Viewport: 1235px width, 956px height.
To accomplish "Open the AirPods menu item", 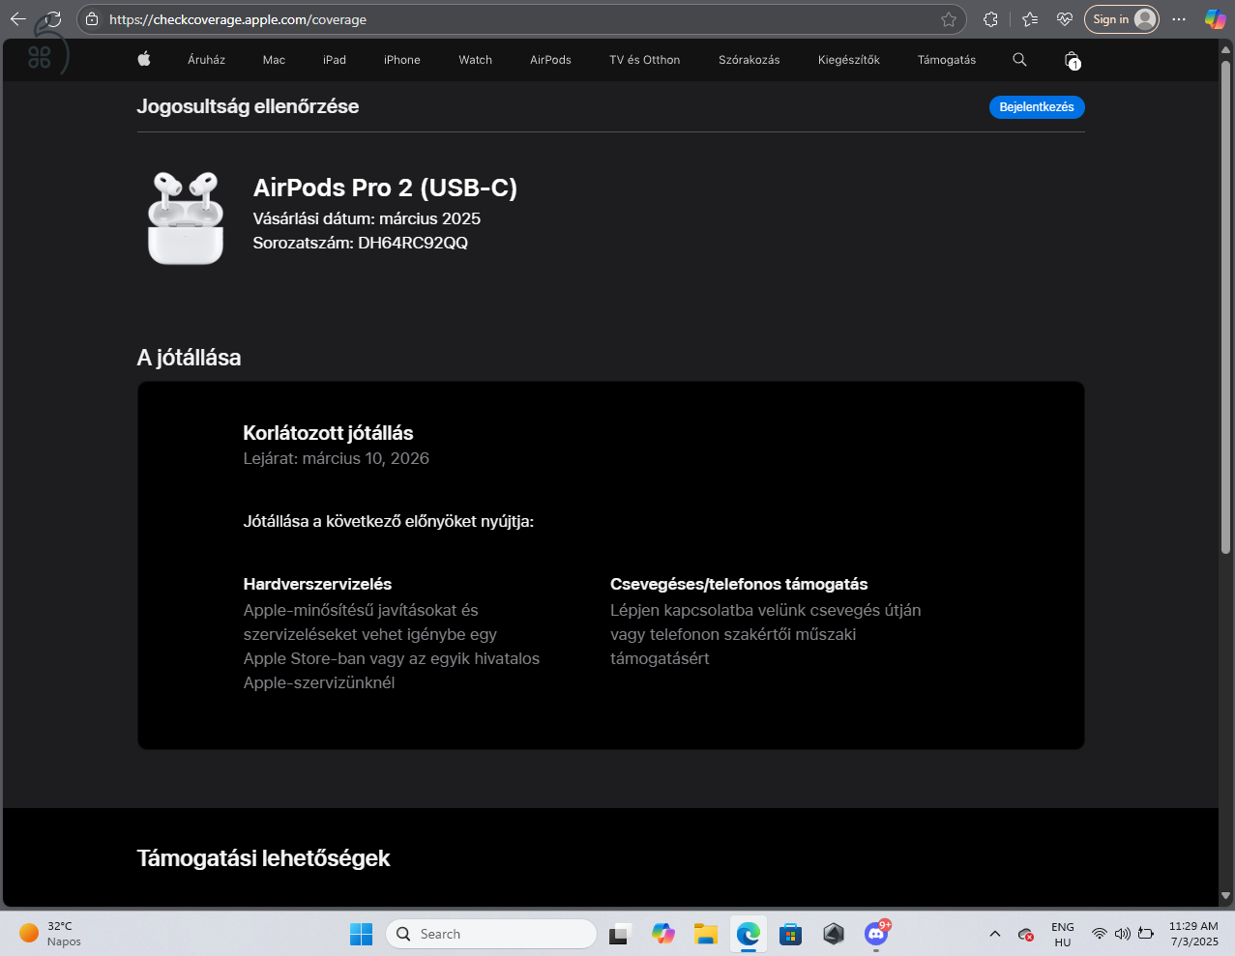I will point(550,60).
